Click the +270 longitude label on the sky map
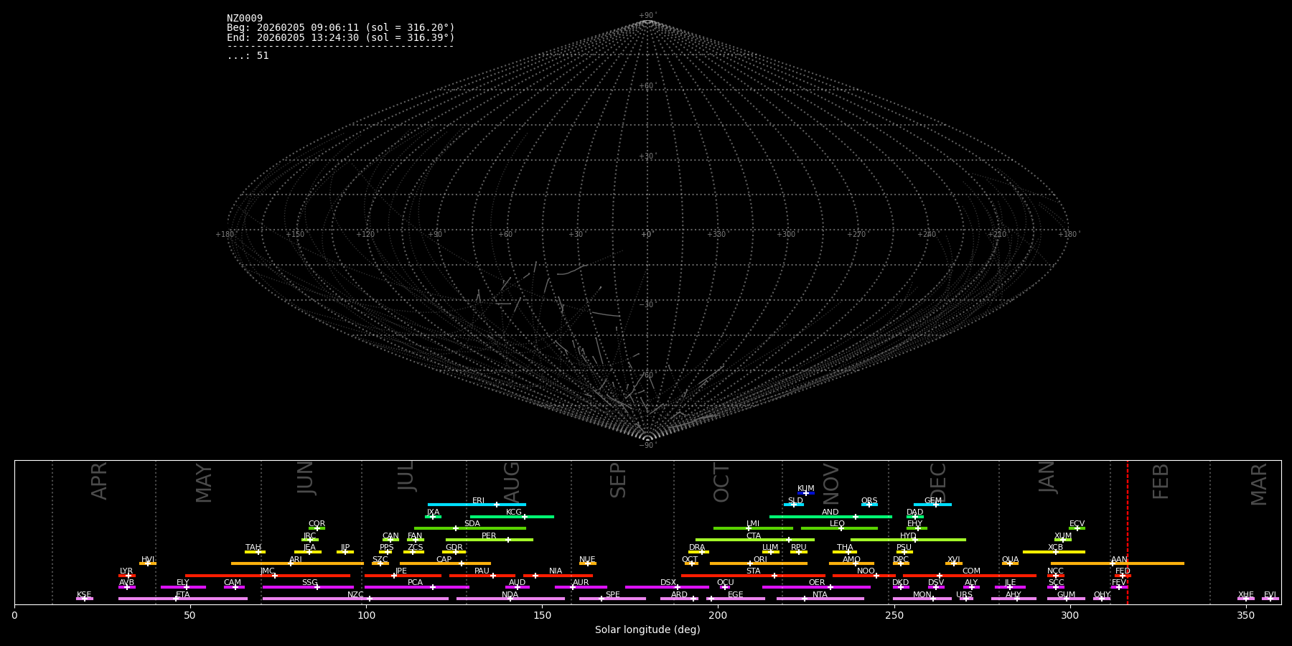Viewport: 1292px width, 646px height. coord(856,234)
